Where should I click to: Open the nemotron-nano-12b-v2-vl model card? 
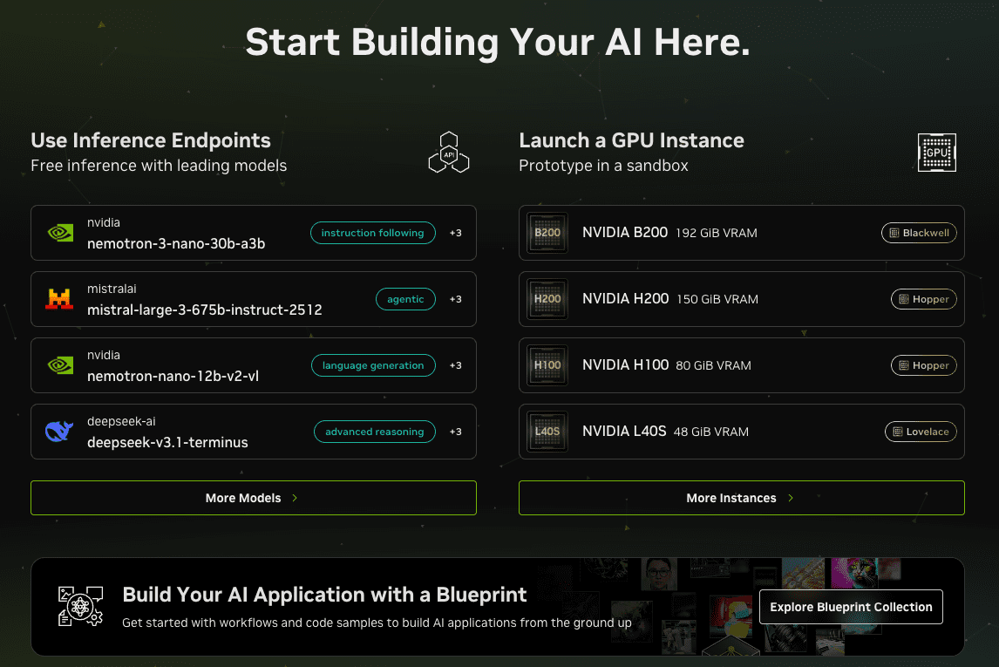[x=253, y=364]
